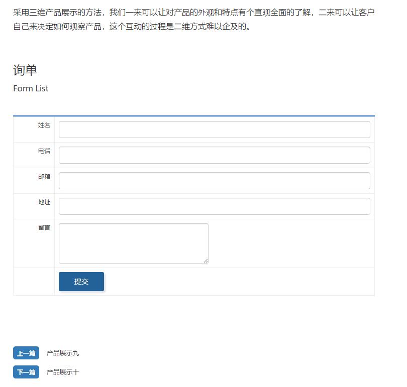Image resolution: width=407 pixels, height=387 pixels.
Task: Click the 地址 field label
Action: tap(44, 202)
